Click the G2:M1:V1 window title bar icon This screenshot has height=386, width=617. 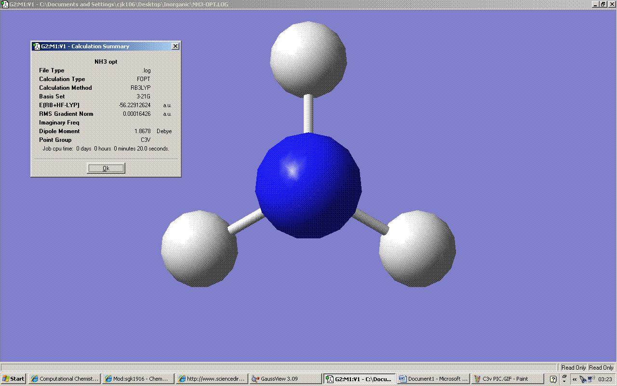pyautogui.click(x=5, y=4)
